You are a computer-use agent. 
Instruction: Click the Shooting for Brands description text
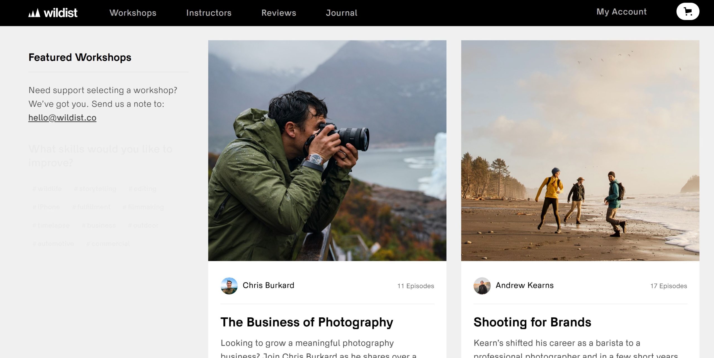pos(576,348)
